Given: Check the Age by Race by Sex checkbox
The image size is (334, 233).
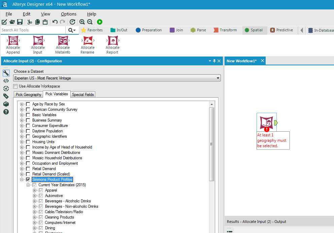Looking at the screenshot, I should pyautogui.click(x=28, y=104).
